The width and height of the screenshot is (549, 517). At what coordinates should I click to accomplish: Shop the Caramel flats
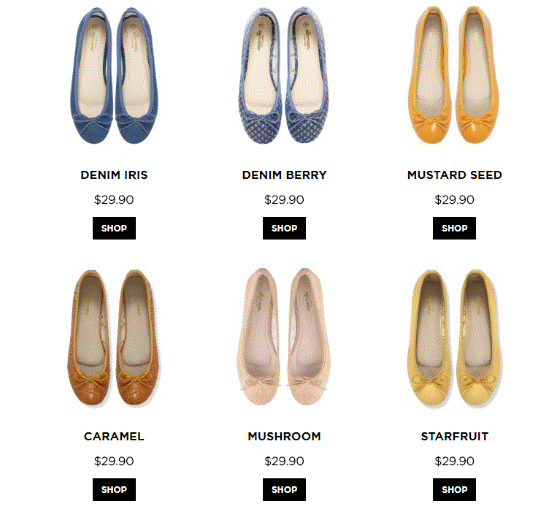(114, 489)
